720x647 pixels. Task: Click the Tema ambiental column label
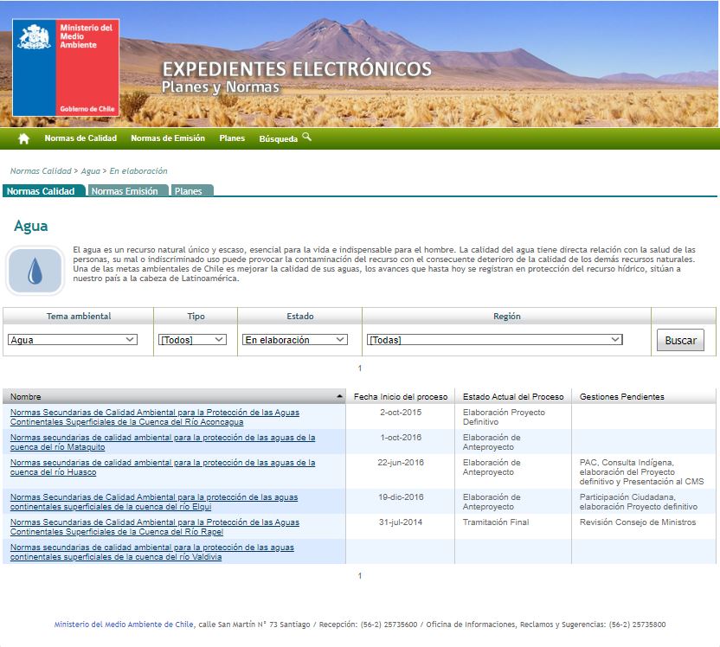point(79,317)
